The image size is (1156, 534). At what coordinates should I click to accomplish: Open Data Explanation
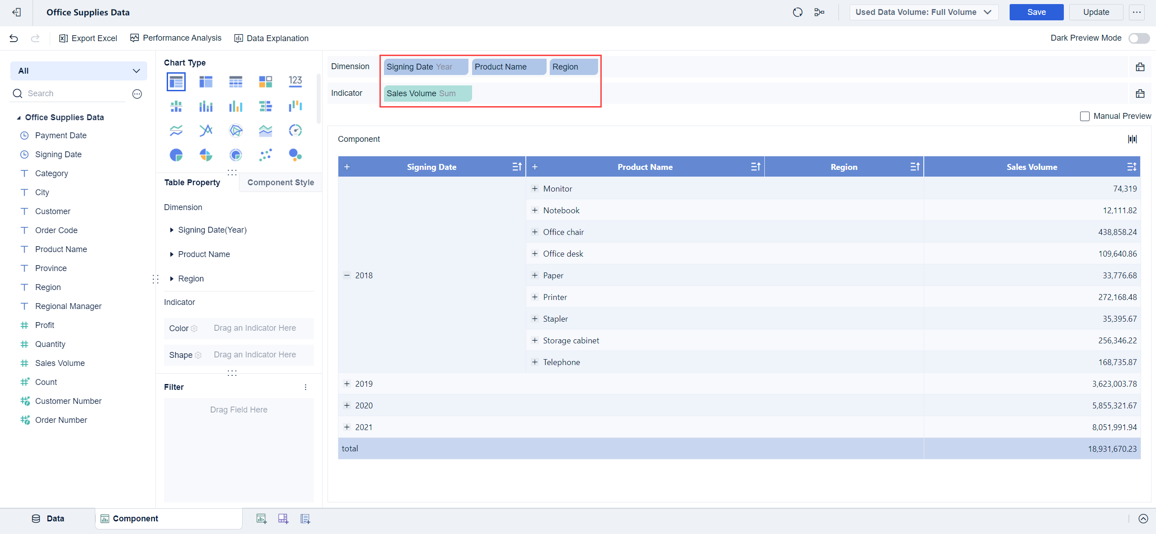271,38
